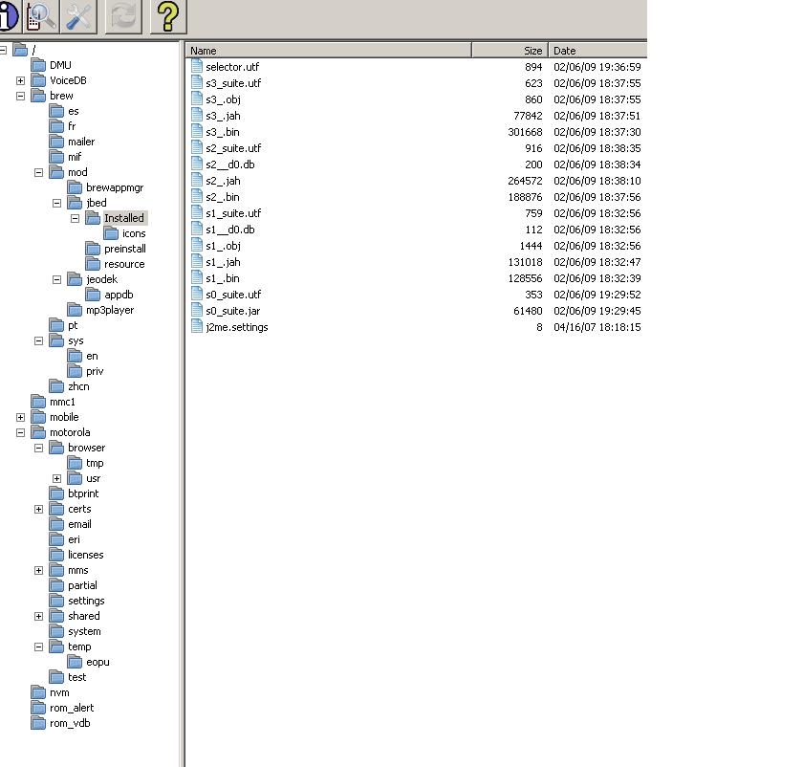Click the licenses folder icon

click(56, 555)
